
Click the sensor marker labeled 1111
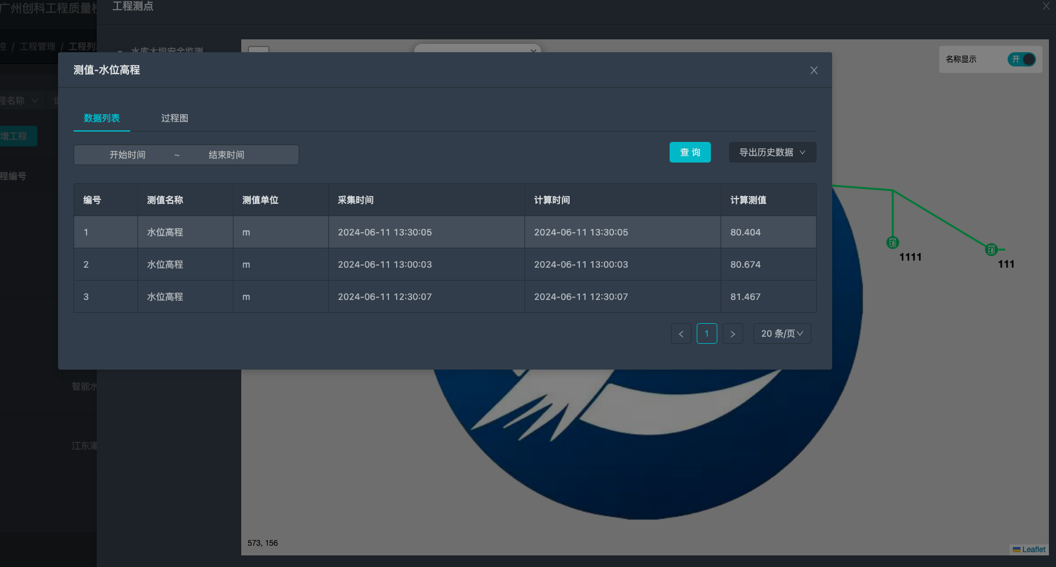pyautogui.click(x=892, y=243)
